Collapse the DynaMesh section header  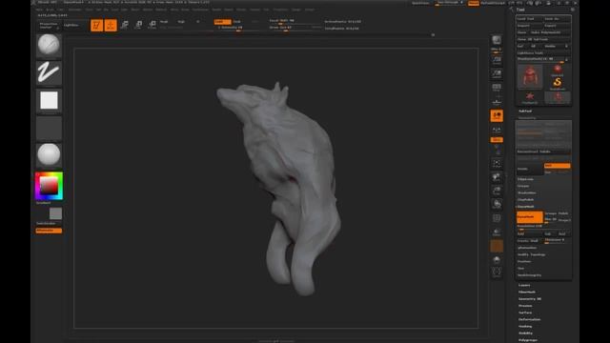pos(525,207)
